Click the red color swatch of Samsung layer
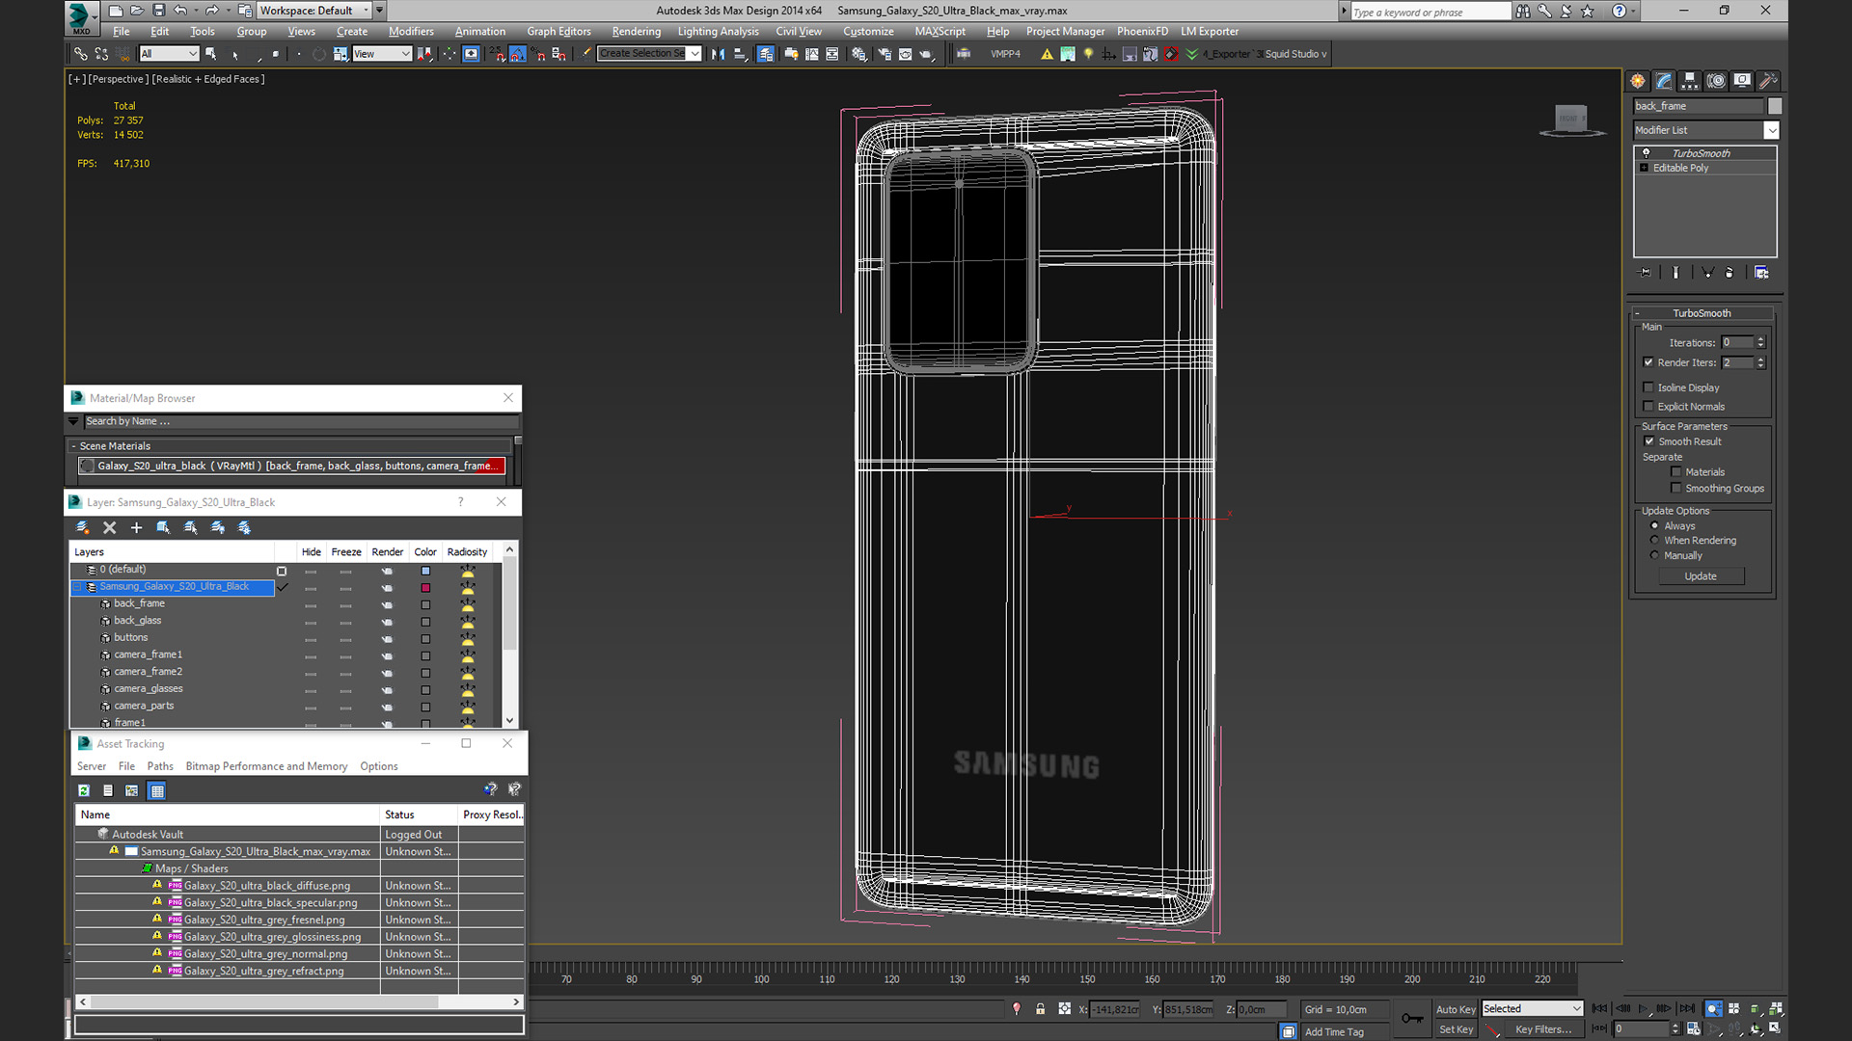The width and height of the screenshot is (1852, 1041). coord(425,588)
